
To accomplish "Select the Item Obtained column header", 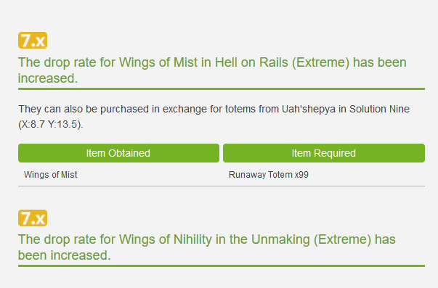I will coord(118,153).
